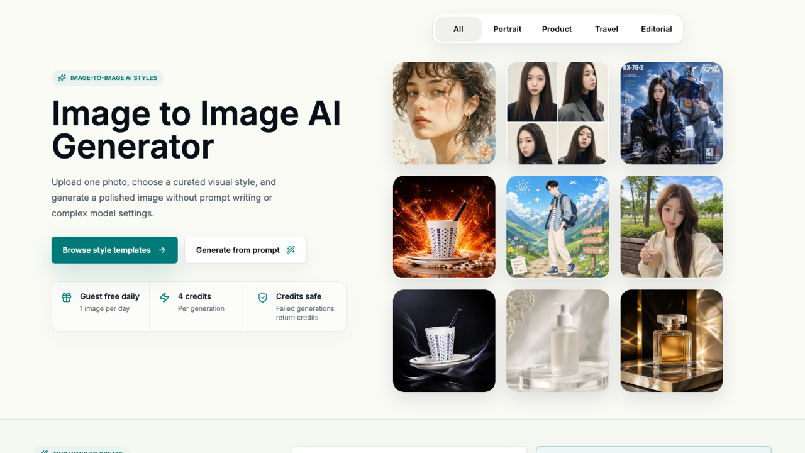This screenshot has width=805, height=453.
Task: Click the Image to Image AI Generator heading
Action: (196, 130)
